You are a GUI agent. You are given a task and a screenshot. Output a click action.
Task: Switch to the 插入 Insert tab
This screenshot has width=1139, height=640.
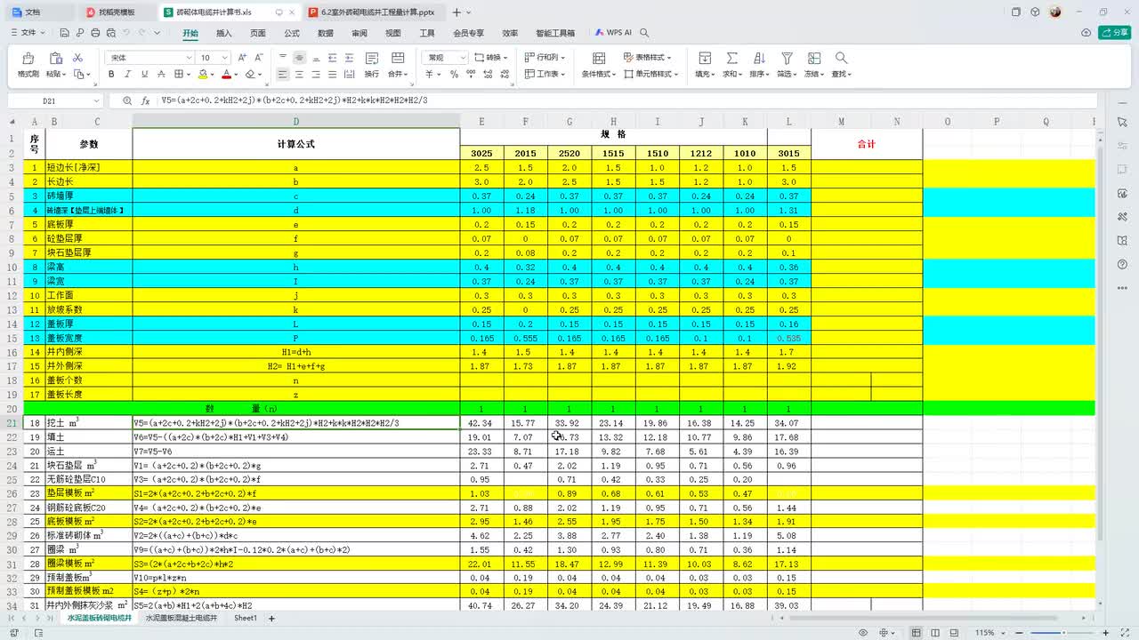coord(224,33)
